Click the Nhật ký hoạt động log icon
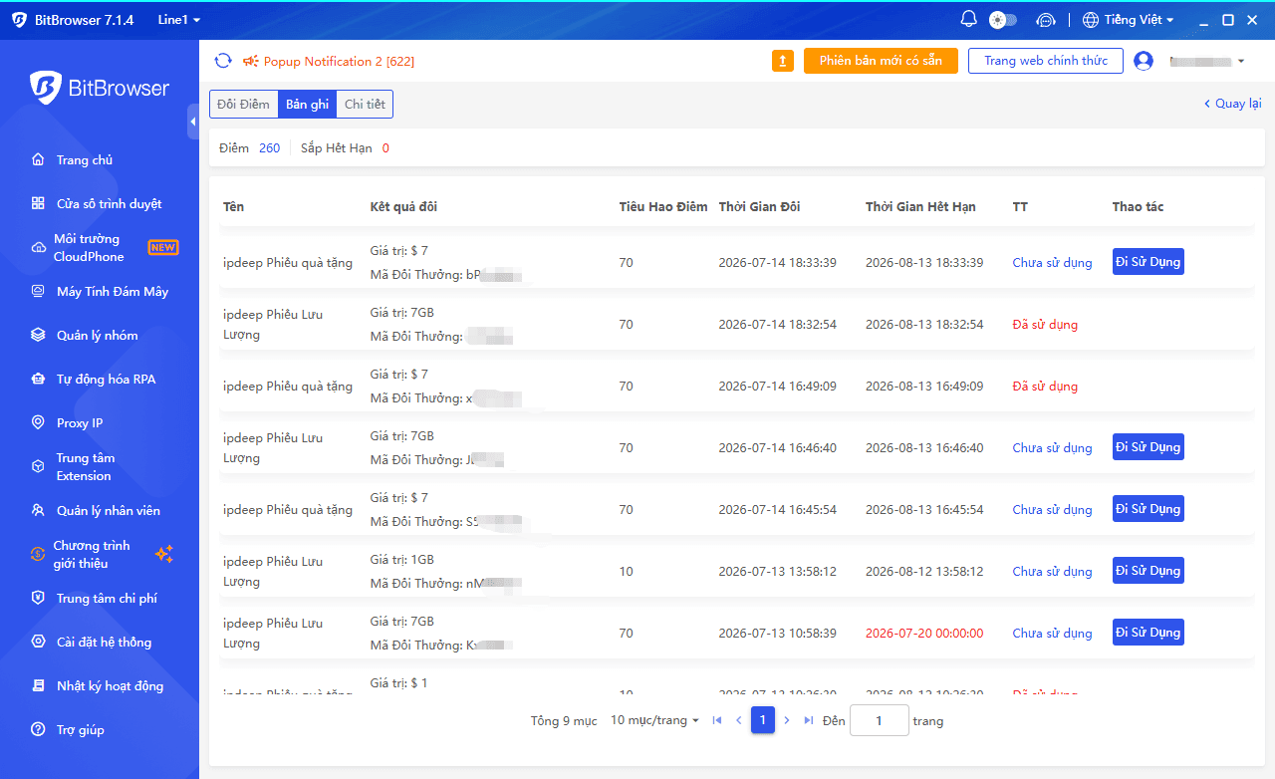Image resolution: width=1275 pixels, height=779 pixels. (38, 686)
